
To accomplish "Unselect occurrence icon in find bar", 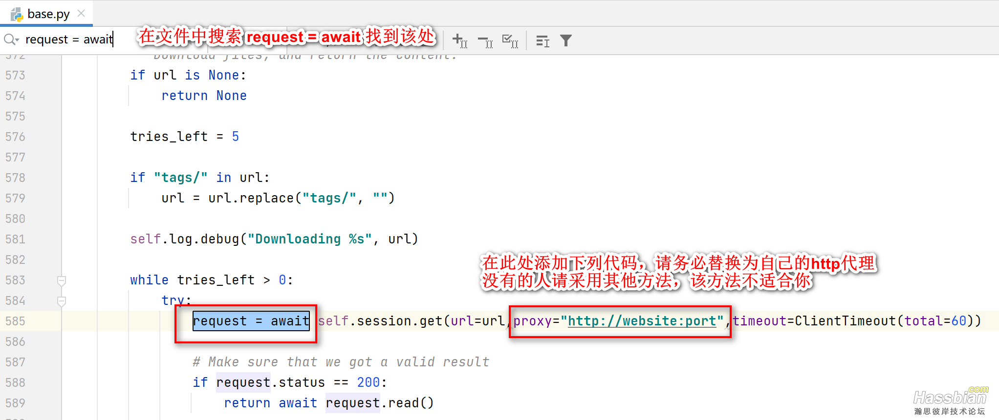I will point(485,41).
